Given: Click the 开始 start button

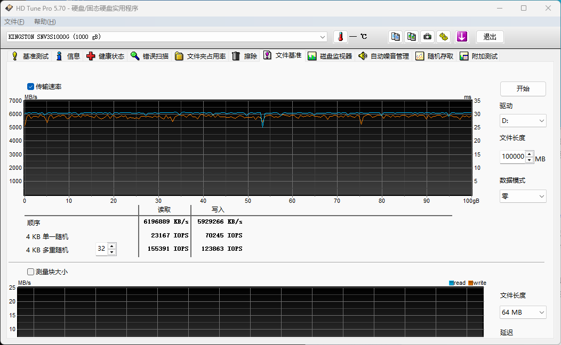Looking at the screenshot, I should (523, 89).
